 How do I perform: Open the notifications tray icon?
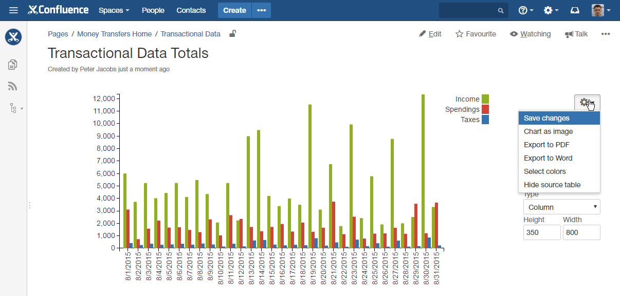(575, 10)
